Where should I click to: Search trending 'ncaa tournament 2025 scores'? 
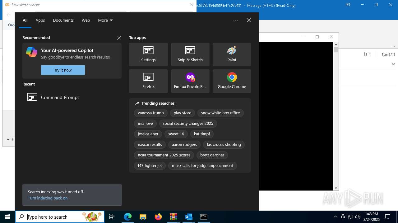(x=164, y=155)
